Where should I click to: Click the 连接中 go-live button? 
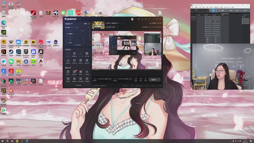pos(155,80)
